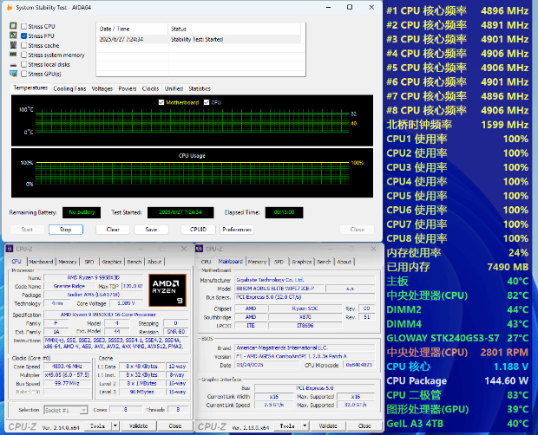Select the Temperatures tab
The width and height of the screenshot is (538, 435).
[x=30, y=88]
